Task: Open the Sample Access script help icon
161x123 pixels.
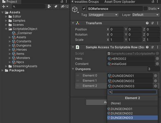Action: pyautogui.click(x=147, y=47)
